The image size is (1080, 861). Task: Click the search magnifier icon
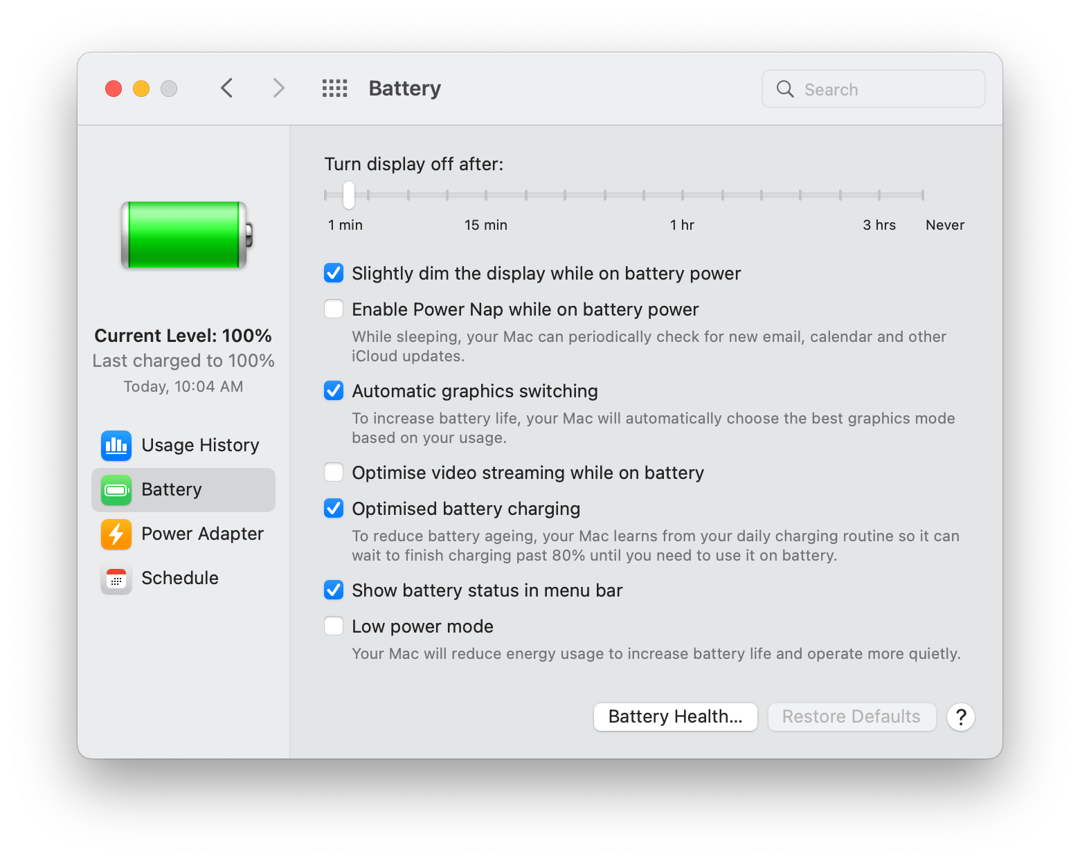784,89
